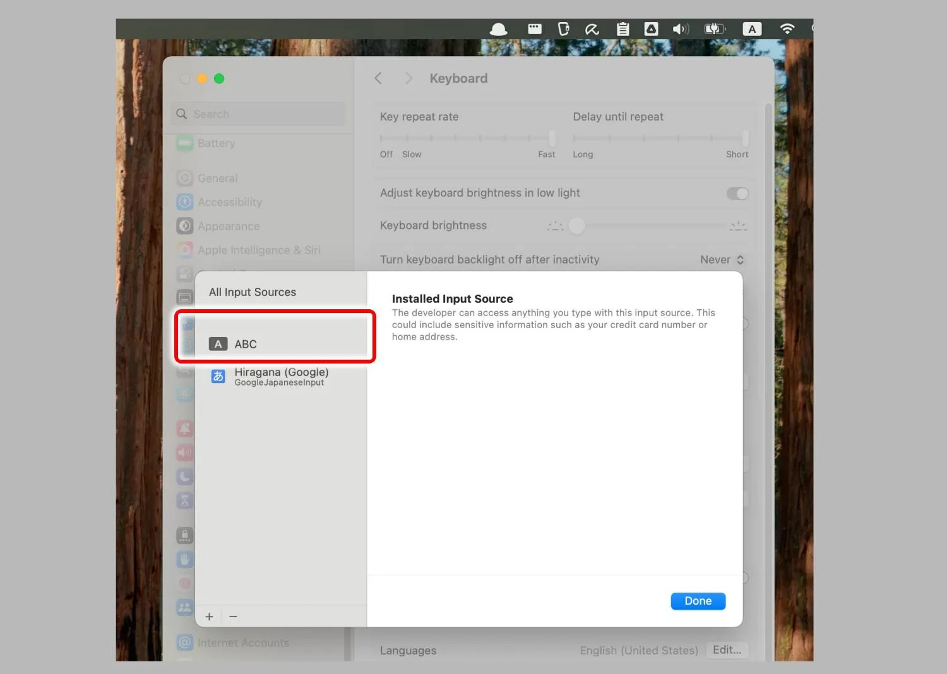Image resolution: width=947 pixels, height=674 pixels.
Task: Open the Never backlight inactivity dropdown
Action: [722, 260]
